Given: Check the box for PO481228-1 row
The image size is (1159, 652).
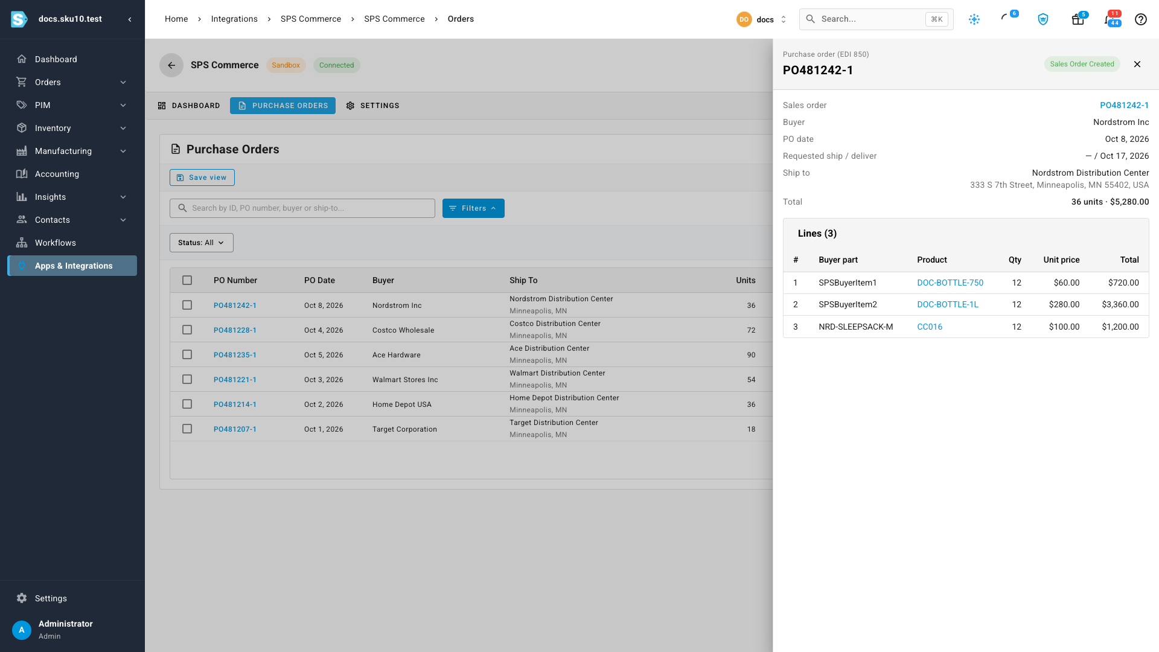Looking at the screenshot, I should [x=187, y=330].
